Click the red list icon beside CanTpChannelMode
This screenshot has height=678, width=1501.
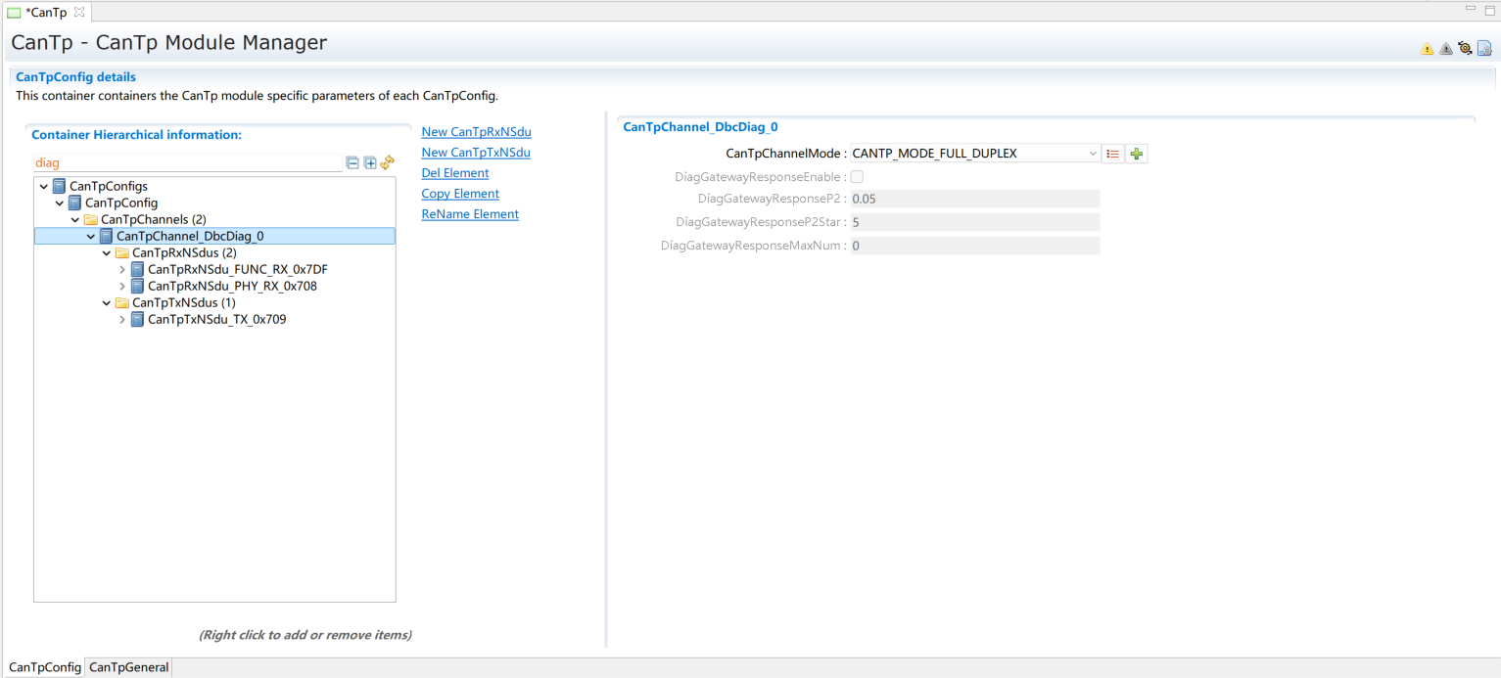(1112, 154)
